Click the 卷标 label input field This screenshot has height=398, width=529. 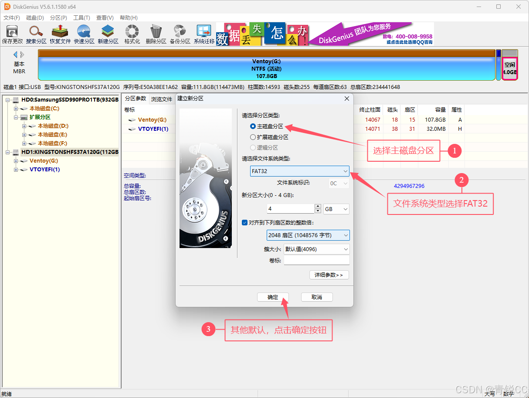coord(316,260)
